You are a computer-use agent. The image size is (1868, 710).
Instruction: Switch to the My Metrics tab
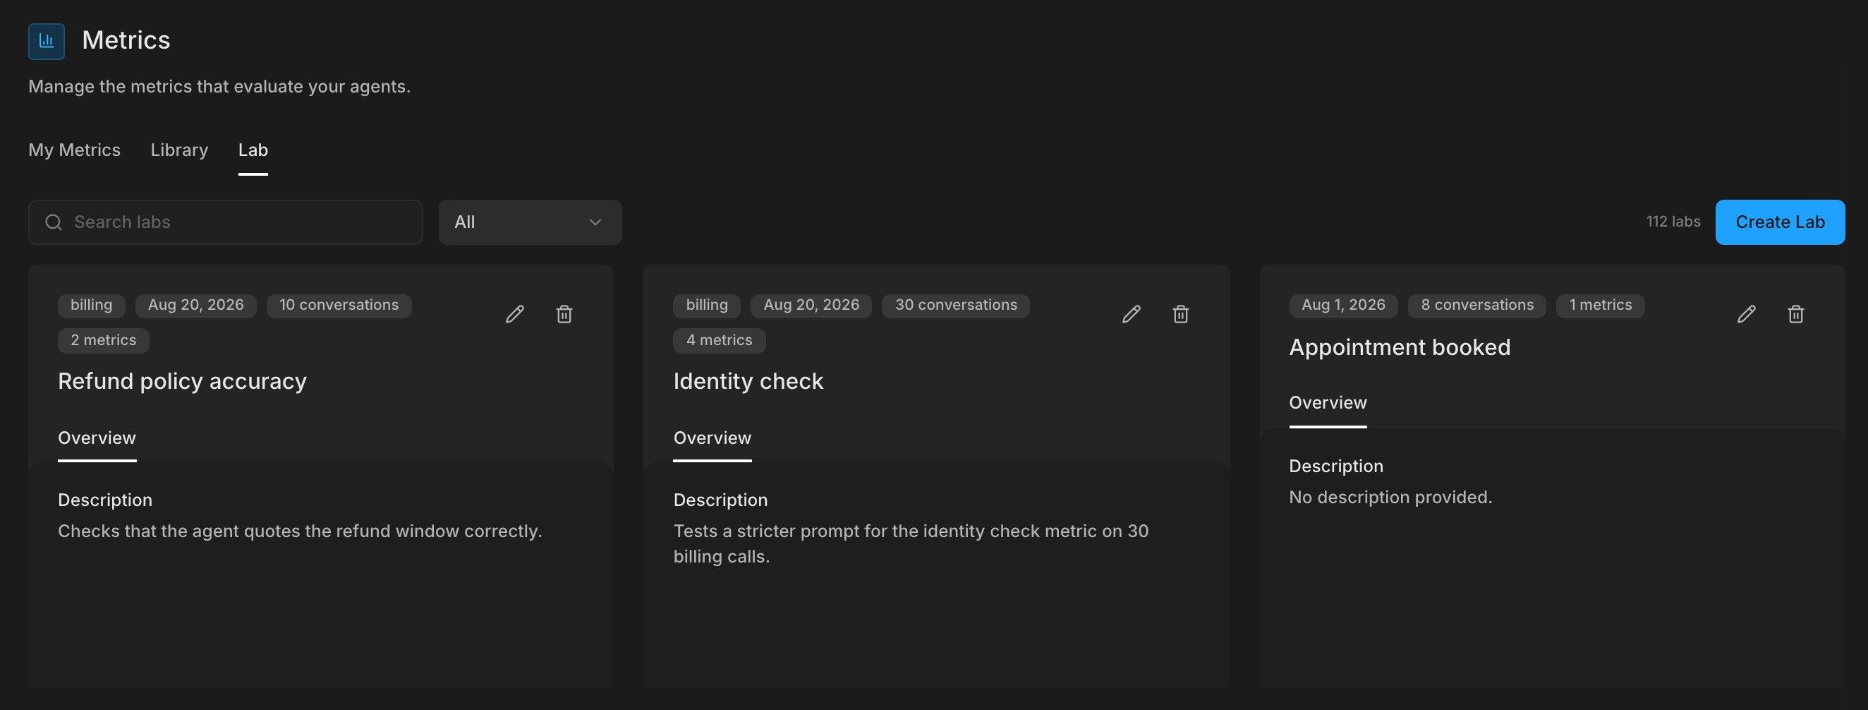75,150
